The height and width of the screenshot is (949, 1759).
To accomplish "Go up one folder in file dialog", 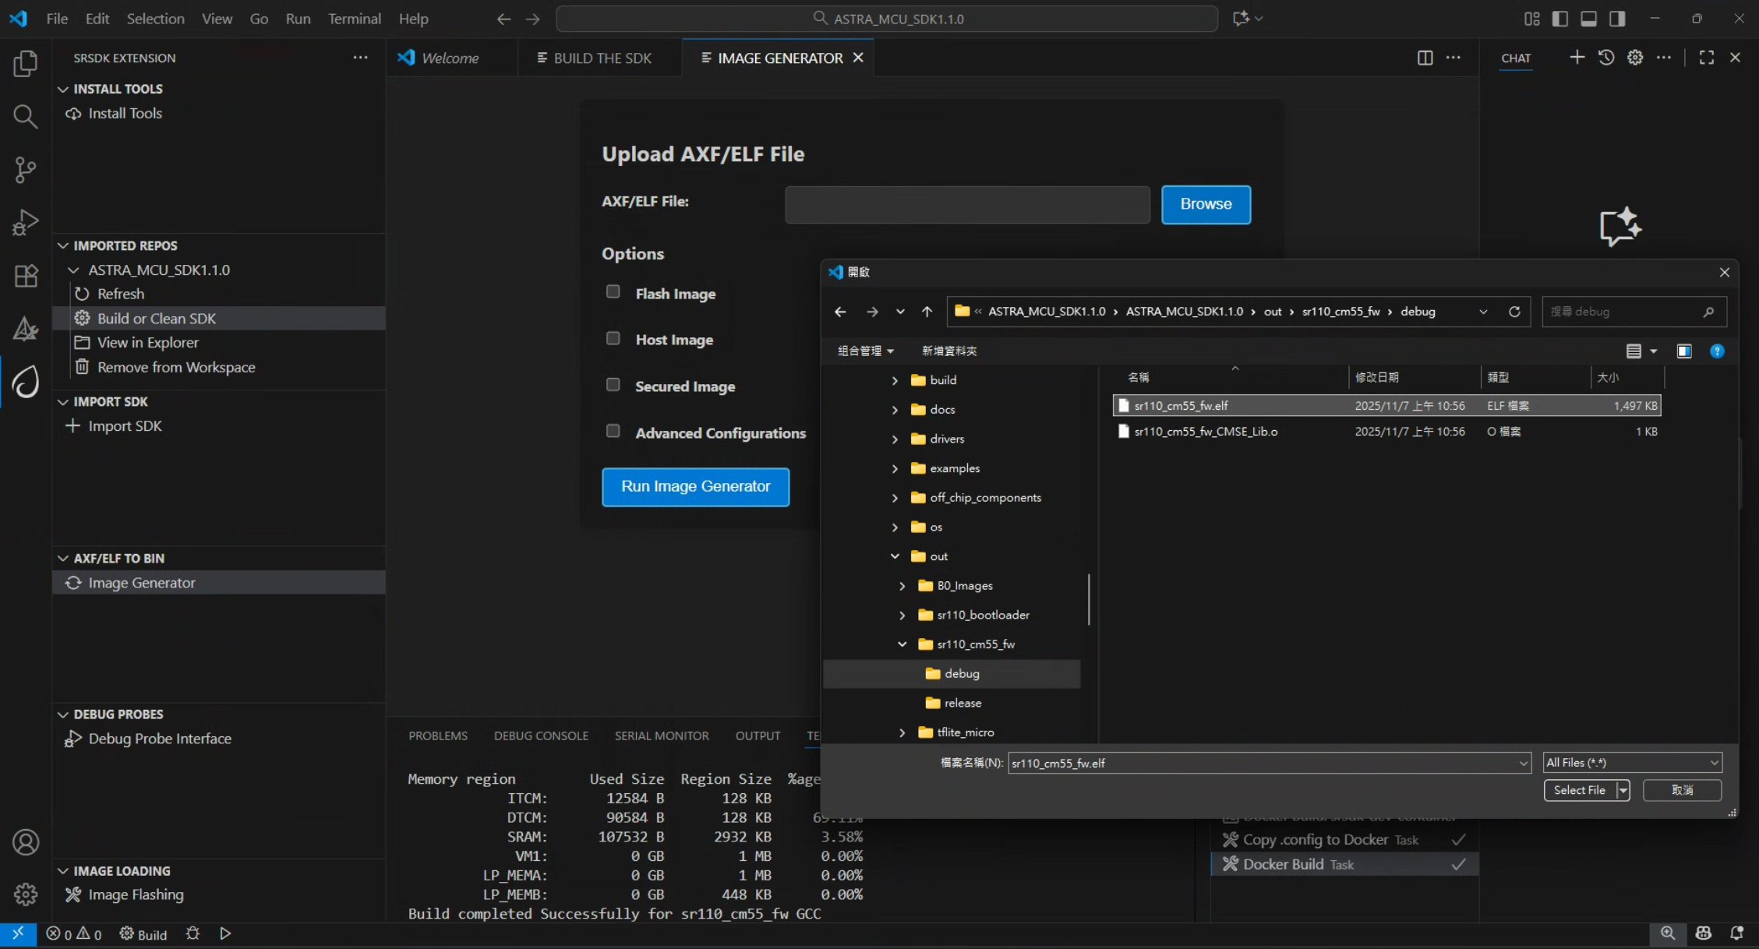I will [927, 312].
